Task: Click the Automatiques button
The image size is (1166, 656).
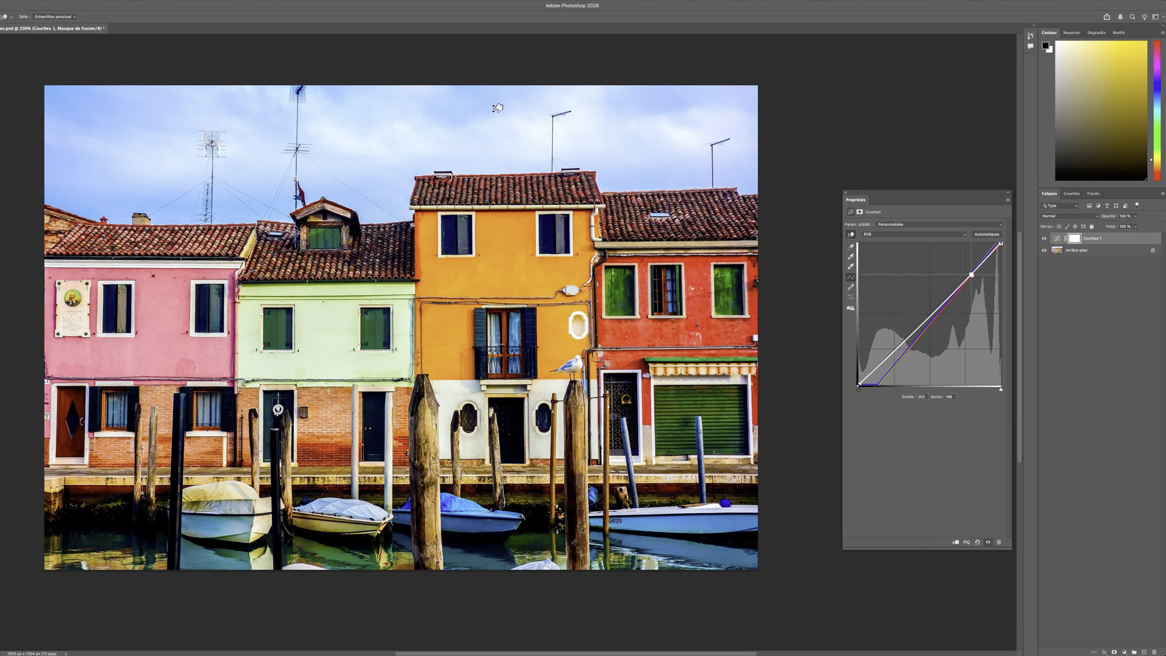Action: [986, 234]
